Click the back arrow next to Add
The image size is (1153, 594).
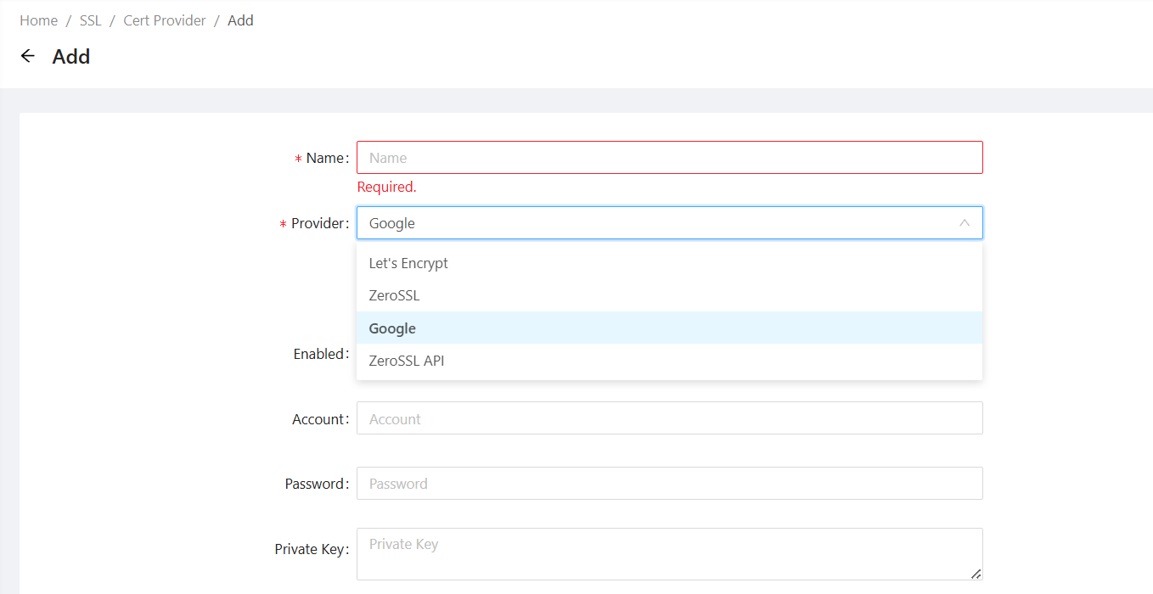[x=28, y=56]
